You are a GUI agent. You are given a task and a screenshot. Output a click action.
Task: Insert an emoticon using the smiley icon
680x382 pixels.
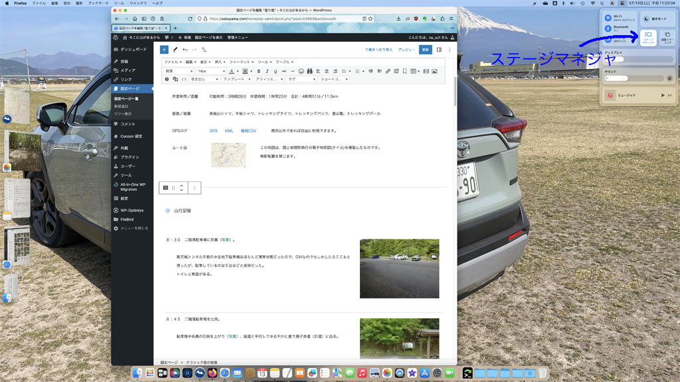[x=301, y=71]
